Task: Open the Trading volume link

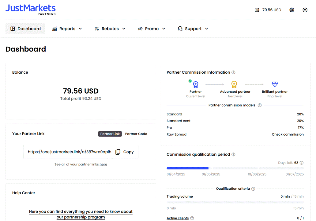Action: click(x=180, y=196)
